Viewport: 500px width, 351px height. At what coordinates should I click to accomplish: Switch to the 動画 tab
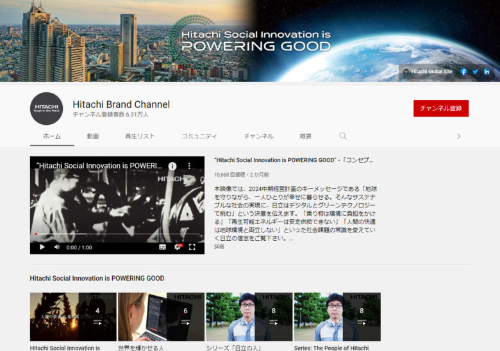[x=93, y=136]
